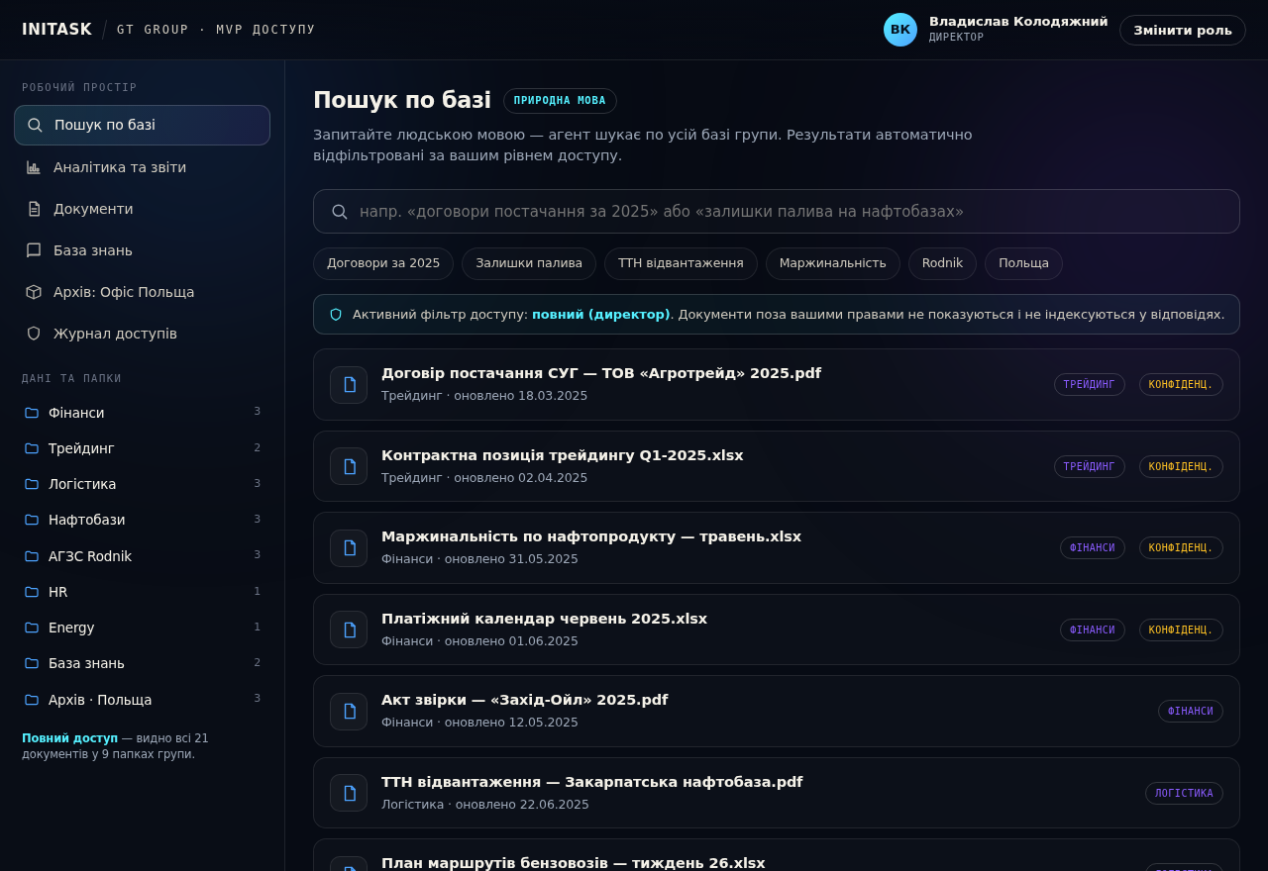Screen dimensions: 1268x871
Task: Click ТРЕЙДИНГ tag on Договір постачання СУГ row
Action: (1090, 385)
